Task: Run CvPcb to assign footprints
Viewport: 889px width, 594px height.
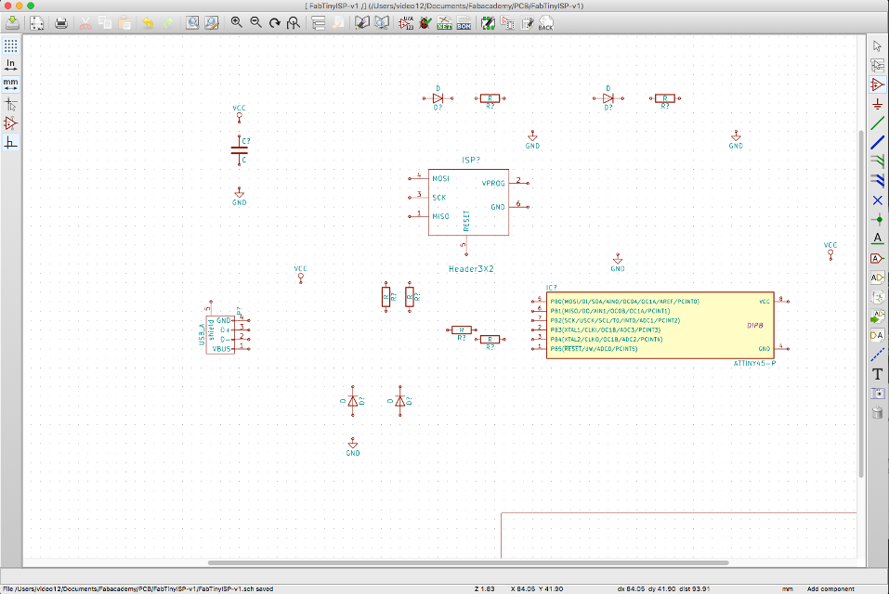Action: (508, 22)
